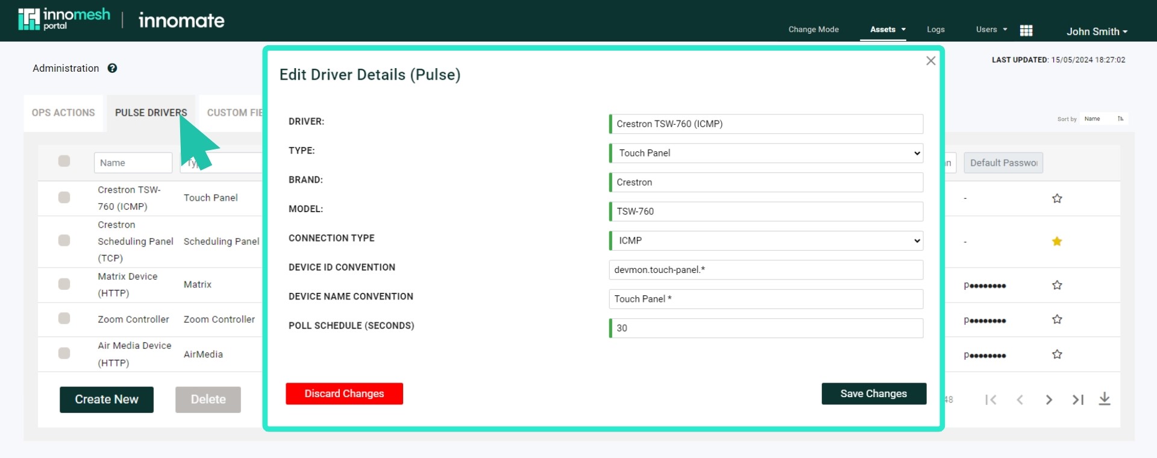
Task: Check the Crestron Scheduling Panel row
Action: coord(64,240)
